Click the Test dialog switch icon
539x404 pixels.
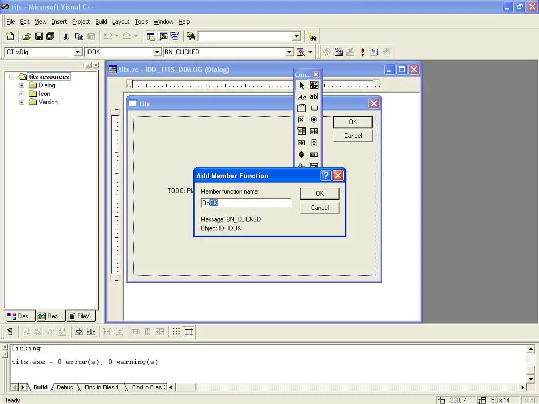coord(9,331)
